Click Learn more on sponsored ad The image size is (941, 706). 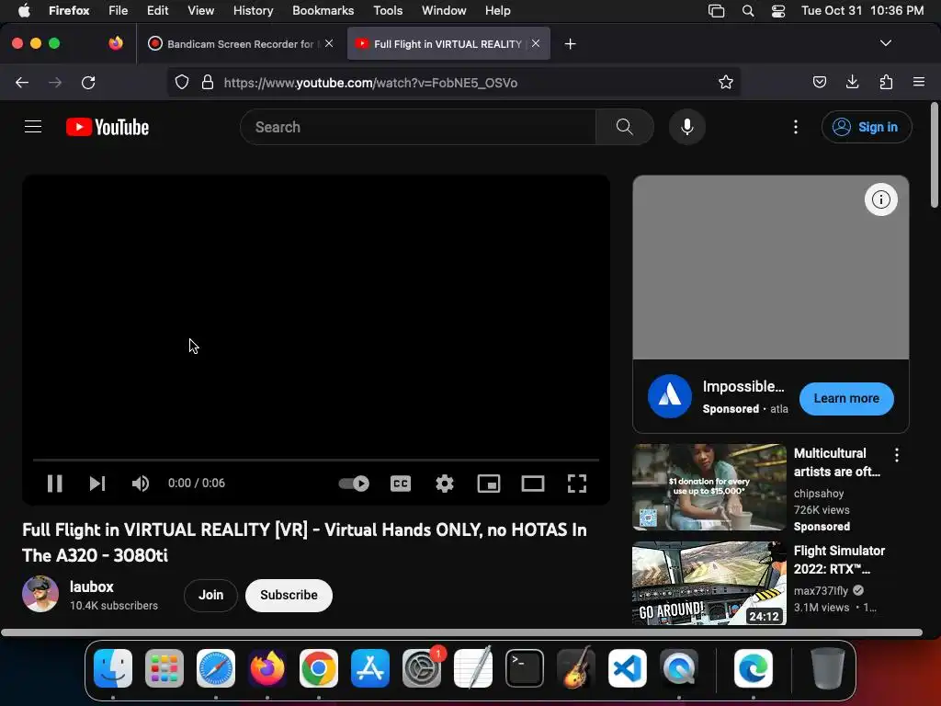[x=846, y=399]
